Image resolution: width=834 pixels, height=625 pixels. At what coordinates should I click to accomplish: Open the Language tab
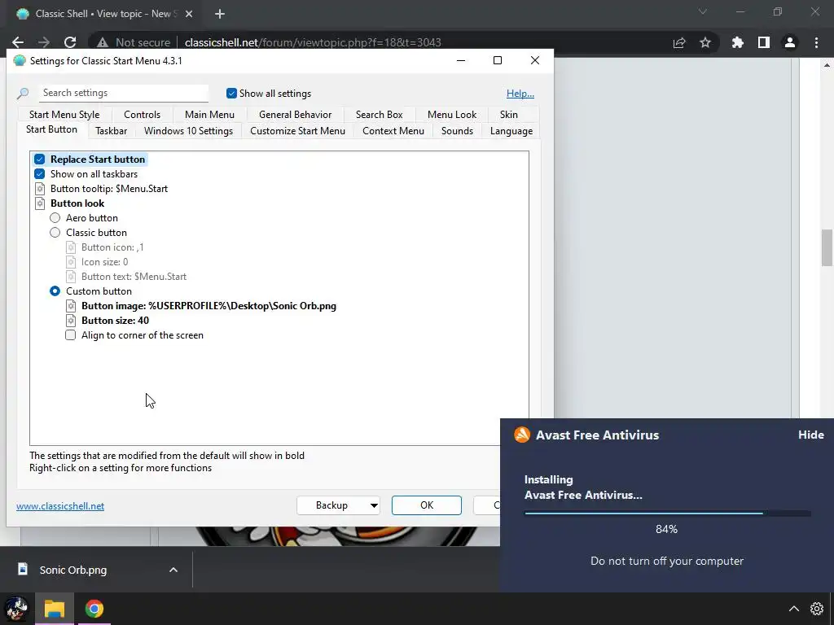tap(511, 131)
